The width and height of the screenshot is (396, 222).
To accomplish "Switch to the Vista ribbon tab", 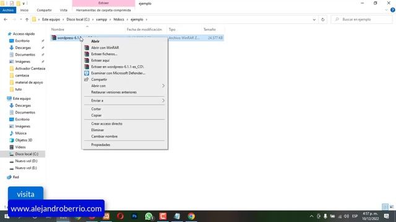I will pos(63,10).
